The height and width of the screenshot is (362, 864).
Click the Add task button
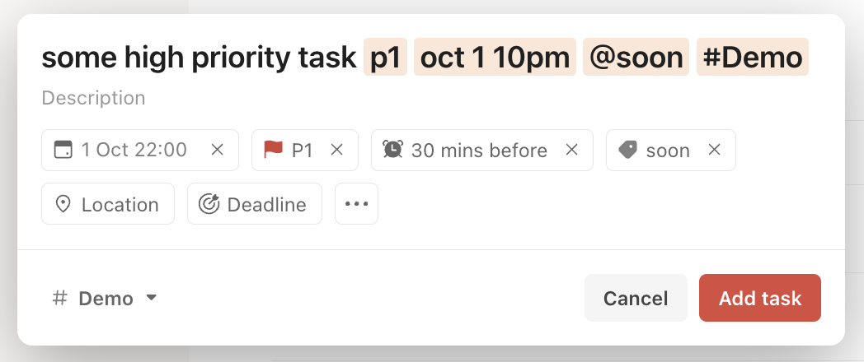click(760, 298)
